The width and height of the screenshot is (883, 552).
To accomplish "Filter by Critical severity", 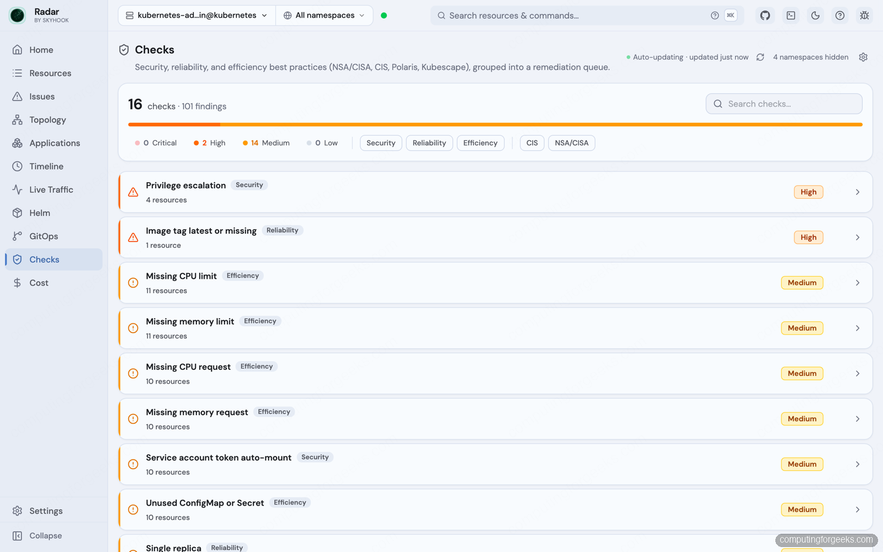I will [x=156, y=143].
